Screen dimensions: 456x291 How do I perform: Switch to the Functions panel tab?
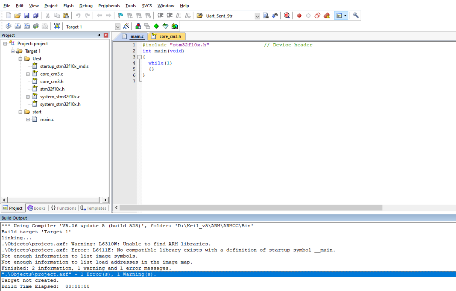(x=63, y=208)
